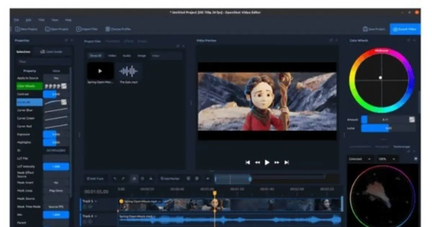
Task: Click the Choose Profile toolbar button
Action: pos(118,29)
